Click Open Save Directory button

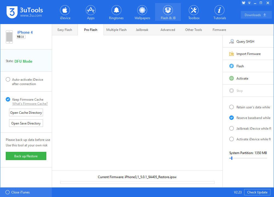[x=26, y=123]
